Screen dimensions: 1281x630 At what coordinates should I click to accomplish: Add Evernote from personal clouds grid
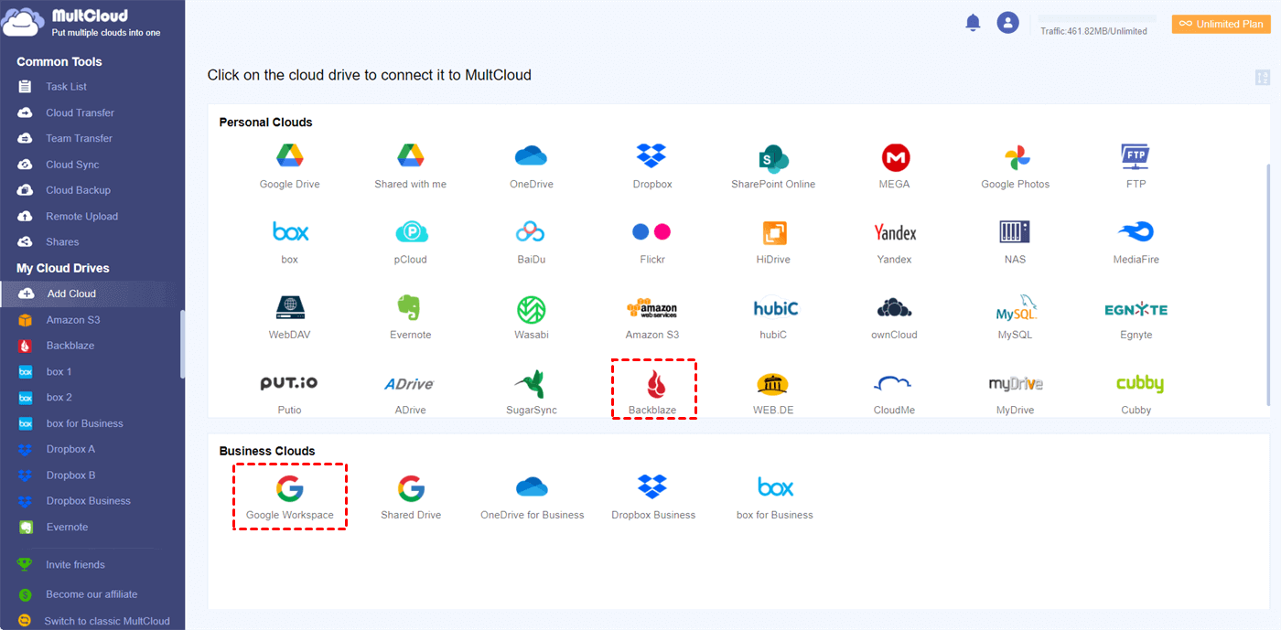(410, 317)
